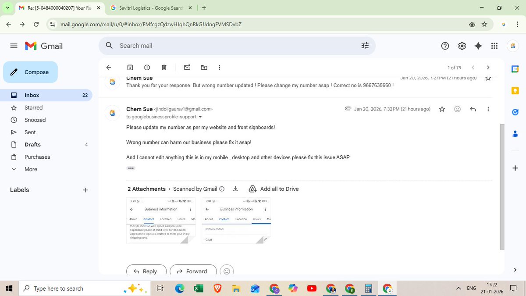Screen dimensions: 526x296
Task: View Scanned by Gmail info icon
Action: tap(222, 189)
